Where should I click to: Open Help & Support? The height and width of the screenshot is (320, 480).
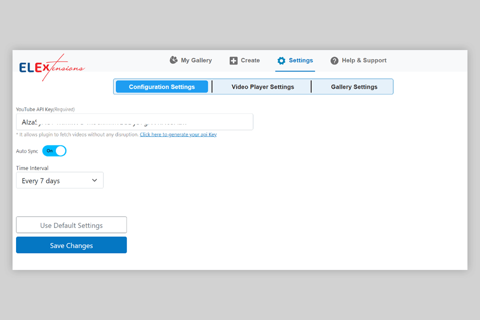(358, 60)
